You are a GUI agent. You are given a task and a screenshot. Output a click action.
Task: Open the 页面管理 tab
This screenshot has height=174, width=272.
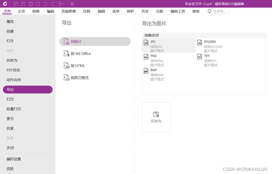[69, 11]
